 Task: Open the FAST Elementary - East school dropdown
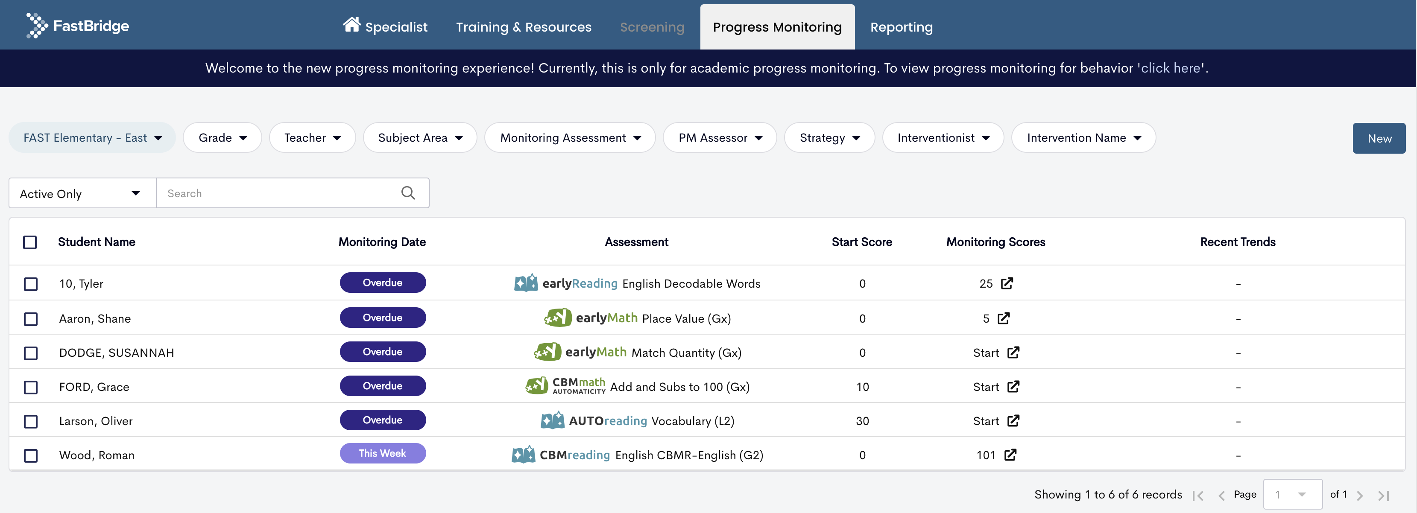[92, 137]
